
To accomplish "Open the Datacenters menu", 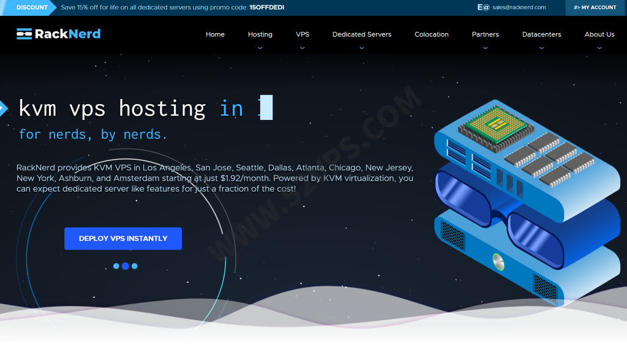I will tap(541, 34).
